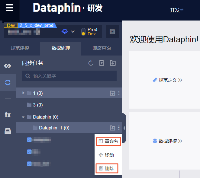Click the third Dx task icon
This screenshot has width=200, height=178.
pyautogui.click(x=29, y=164)
